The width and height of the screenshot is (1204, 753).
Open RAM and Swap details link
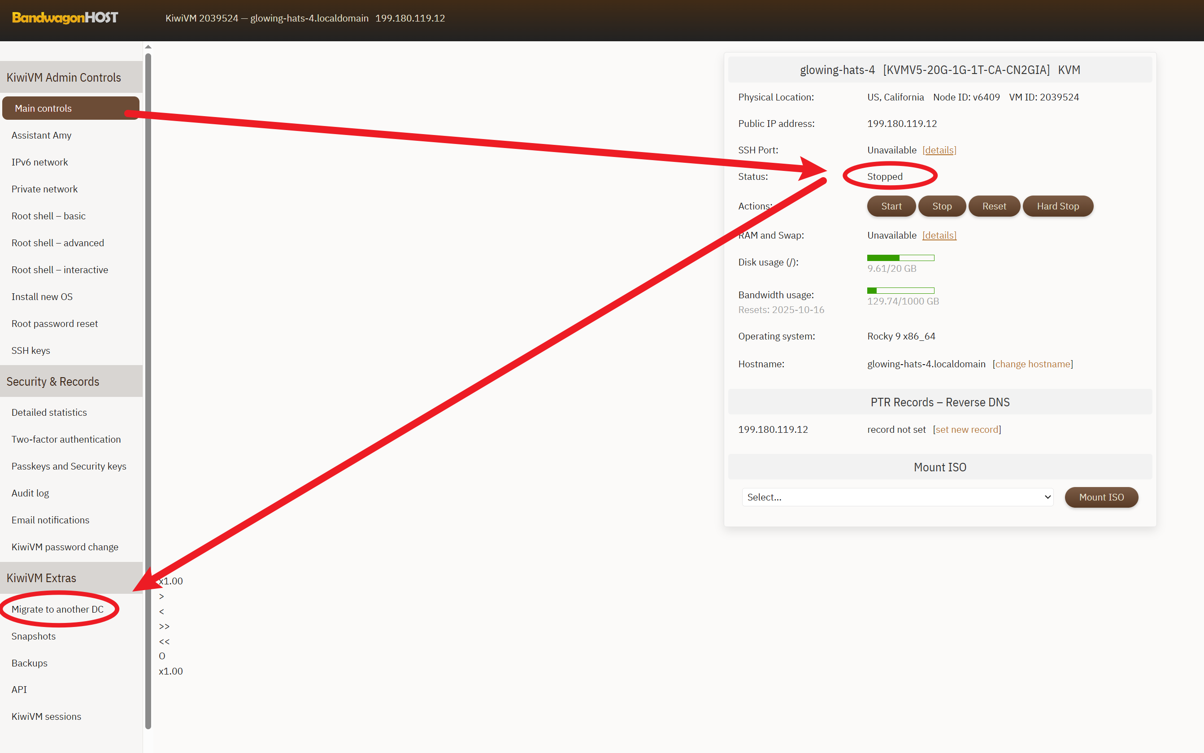pyautogui.click(x=939, y=235)
